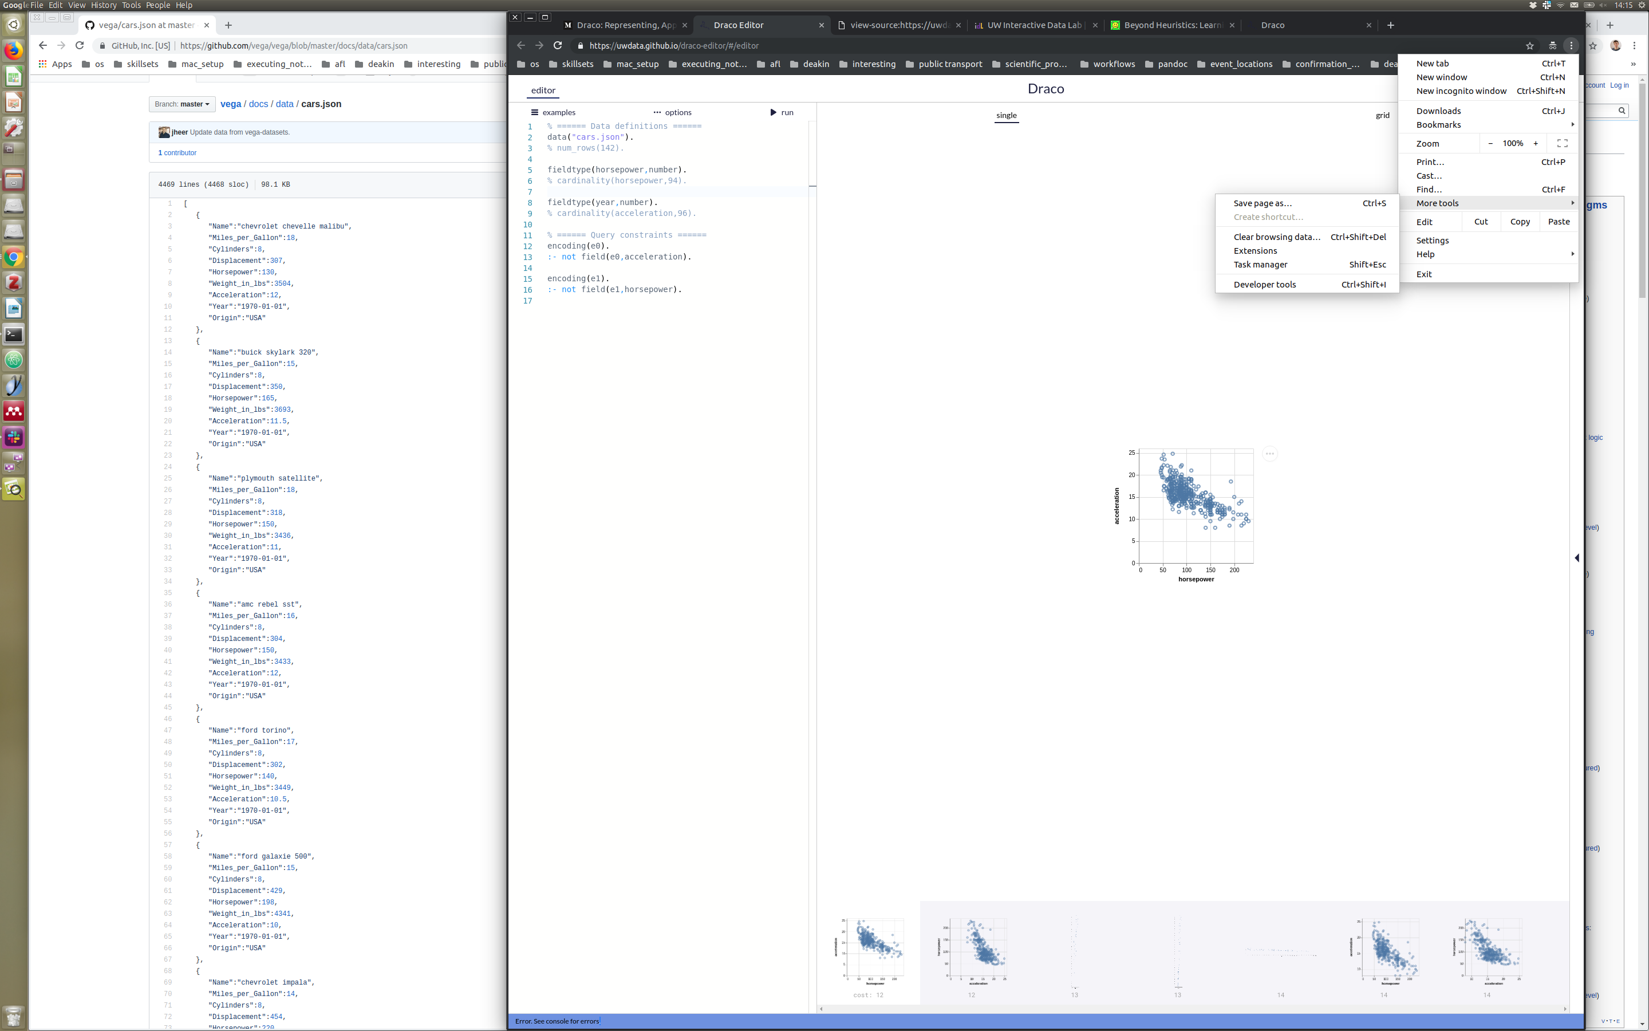Choose Developer tools from More tools submenu
Screen dimensions: 1649x1031
(1264, 284)
